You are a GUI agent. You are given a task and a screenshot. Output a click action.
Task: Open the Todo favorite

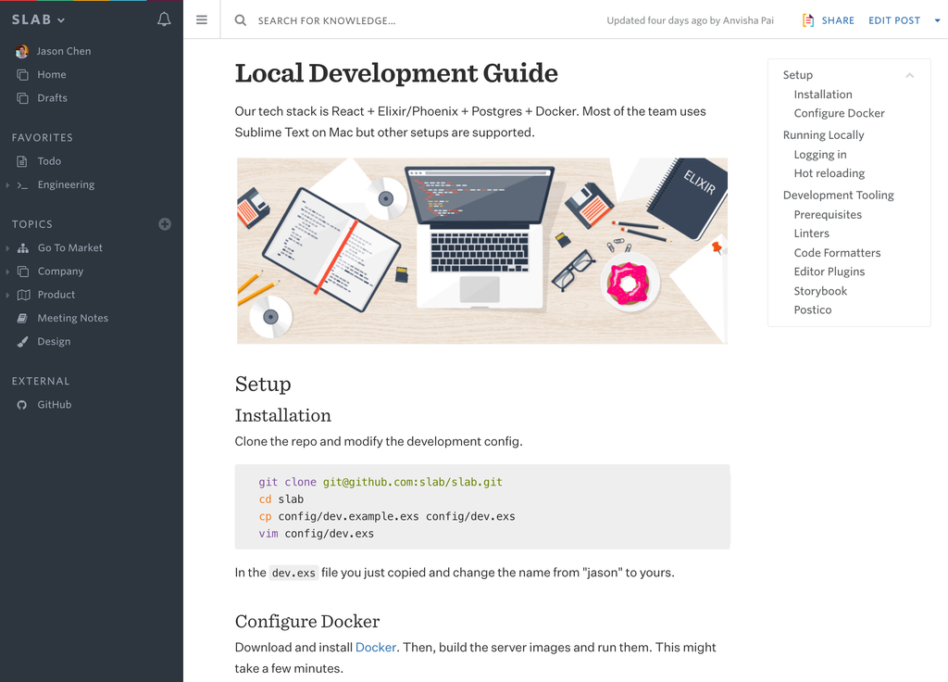tap(49, 161)
